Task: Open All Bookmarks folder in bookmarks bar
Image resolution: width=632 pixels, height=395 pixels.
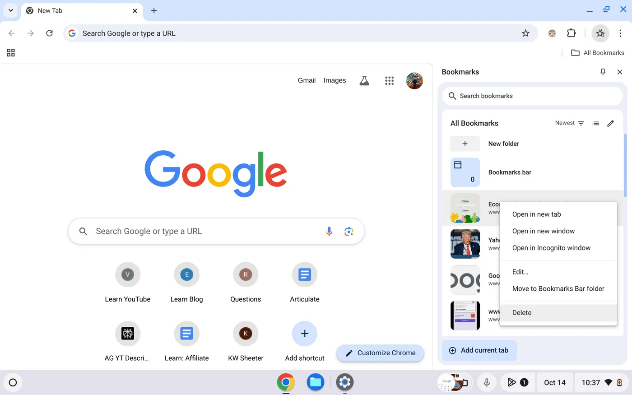Action: (x=598, y=53)
